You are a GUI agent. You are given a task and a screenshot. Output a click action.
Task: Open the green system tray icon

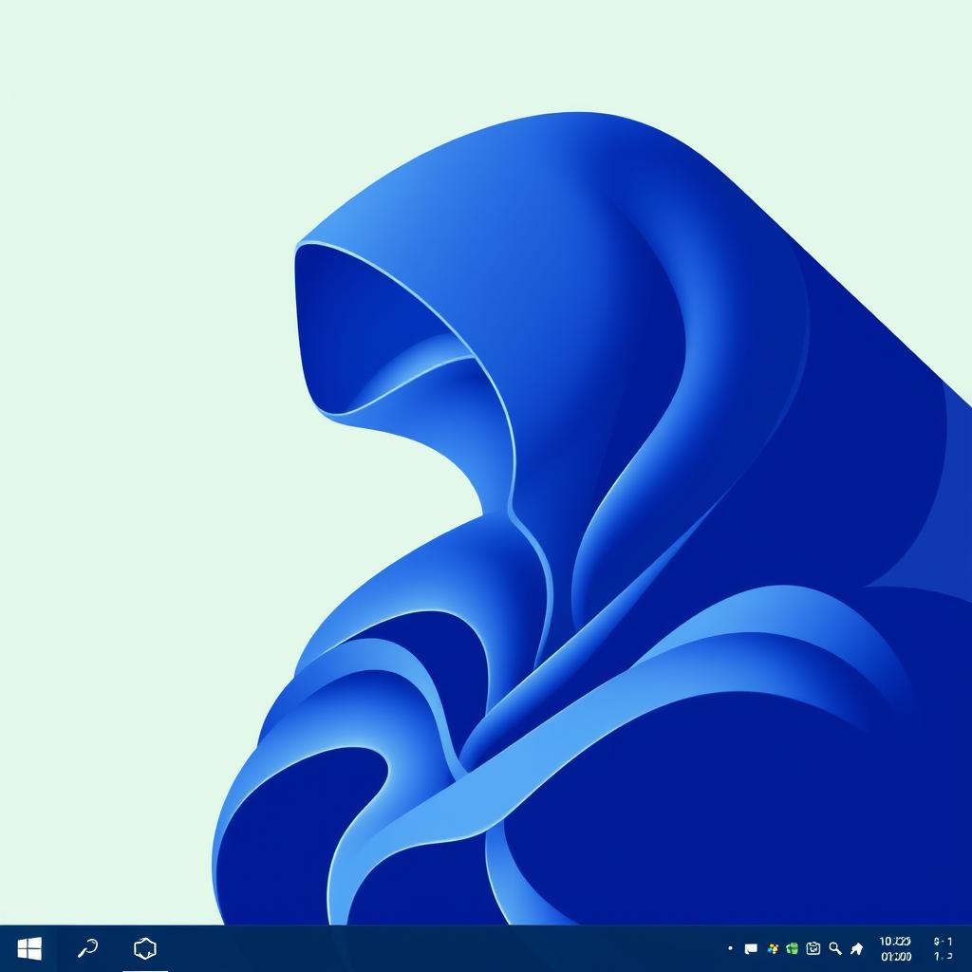coord(792,948)
